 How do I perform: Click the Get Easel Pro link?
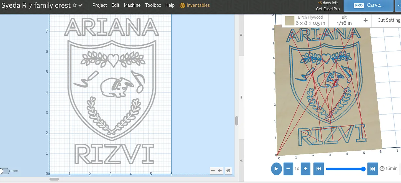point(327,9)
